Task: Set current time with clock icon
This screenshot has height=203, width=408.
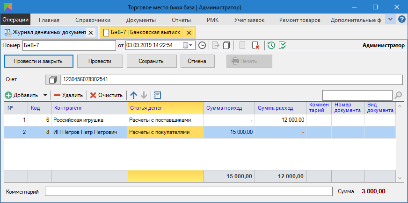Action: pyautogui.click(x=202, y=45)
